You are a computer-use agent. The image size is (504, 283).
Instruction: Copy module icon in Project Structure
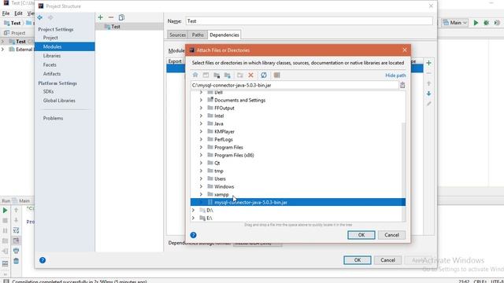tap(121, 17)
